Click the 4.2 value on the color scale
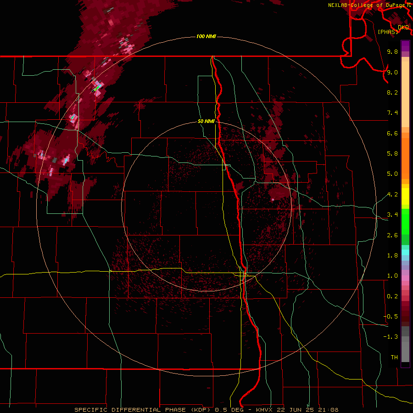Image resolution: width=413 pixels, height=413 pixels. coord(392,195)
